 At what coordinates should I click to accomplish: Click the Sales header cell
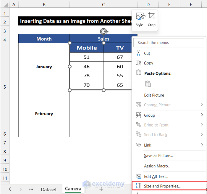103,39
